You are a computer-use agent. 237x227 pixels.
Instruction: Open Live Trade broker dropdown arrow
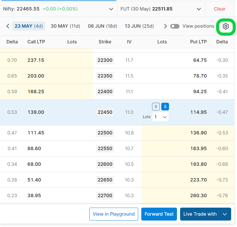coord(225,214)
